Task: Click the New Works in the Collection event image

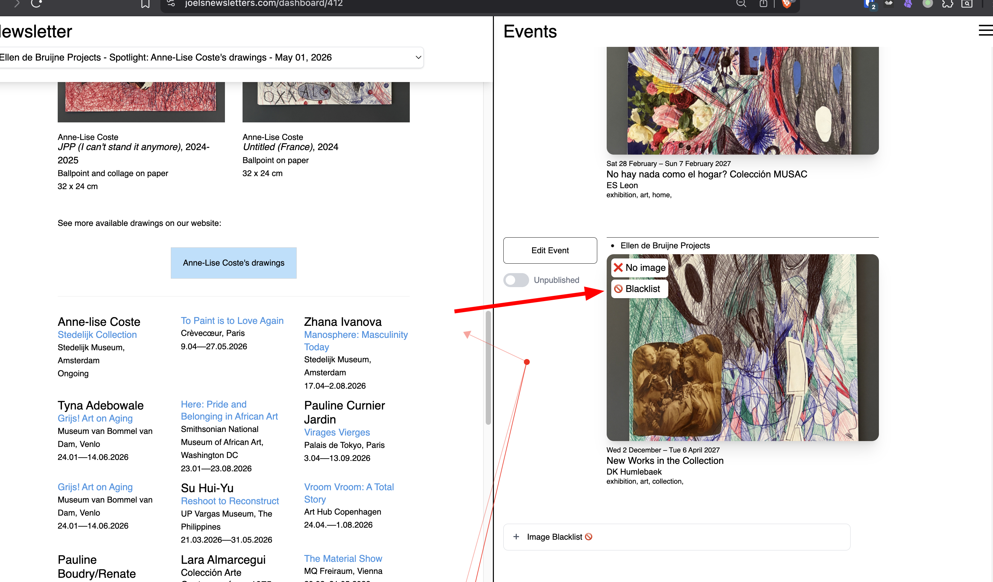Action: [x=742, y=347]
